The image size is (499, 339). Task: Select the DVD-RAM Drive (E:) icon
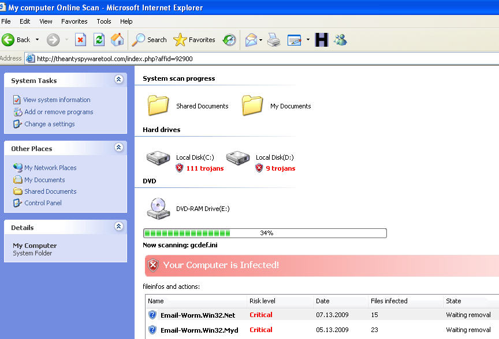158,209
